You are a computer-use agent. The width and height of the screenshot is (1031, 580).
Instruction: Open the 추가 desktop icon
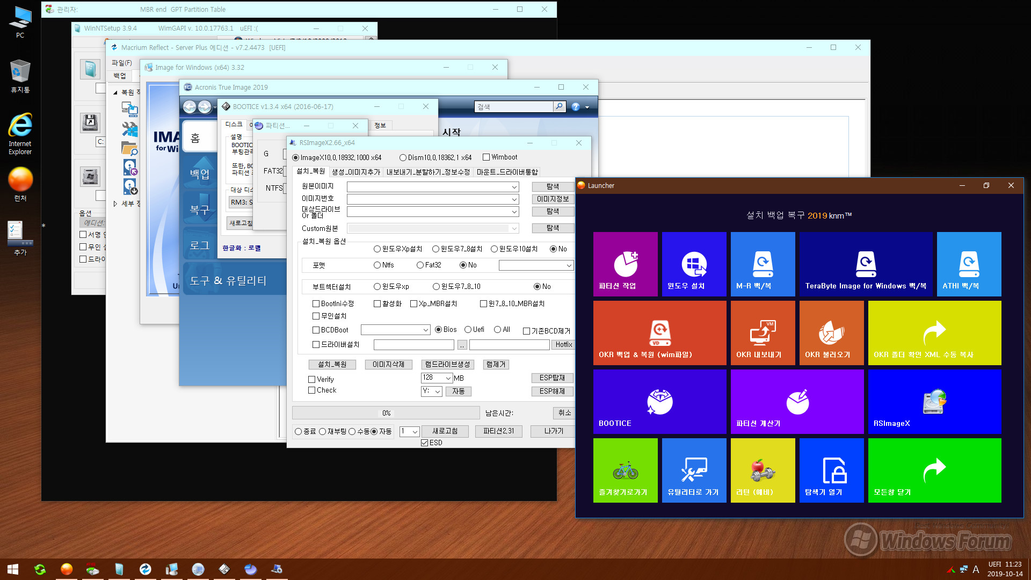coord(20,238)
